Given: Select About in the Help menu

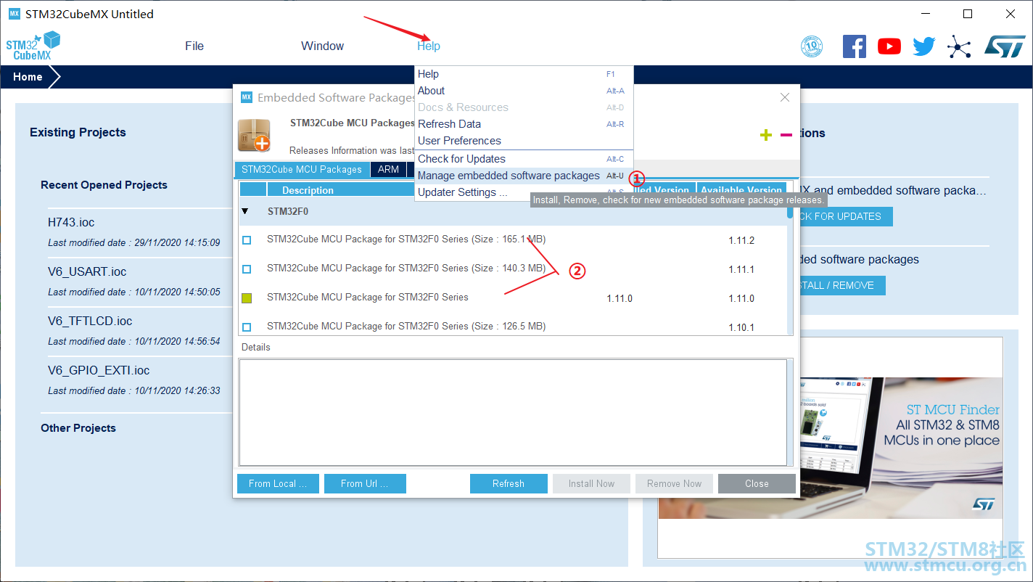Looking at the screenshot, I should coord(524,91).
